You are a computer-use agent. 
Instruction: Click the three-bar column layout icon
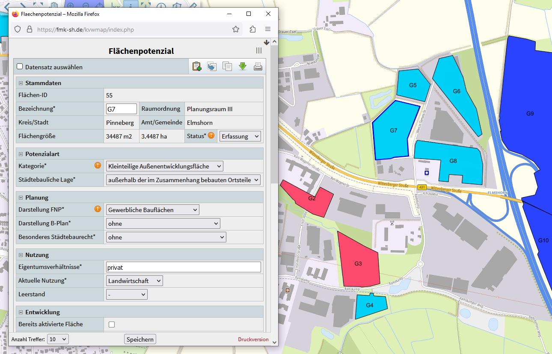259,50
